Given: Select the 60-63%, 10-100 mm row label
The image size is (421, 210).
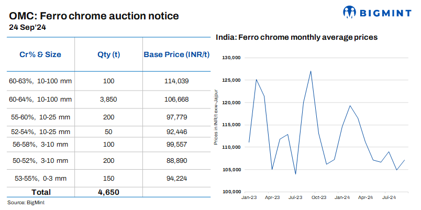Looking at the screenshot, I should pyautogui.click(x=40, y=81).
